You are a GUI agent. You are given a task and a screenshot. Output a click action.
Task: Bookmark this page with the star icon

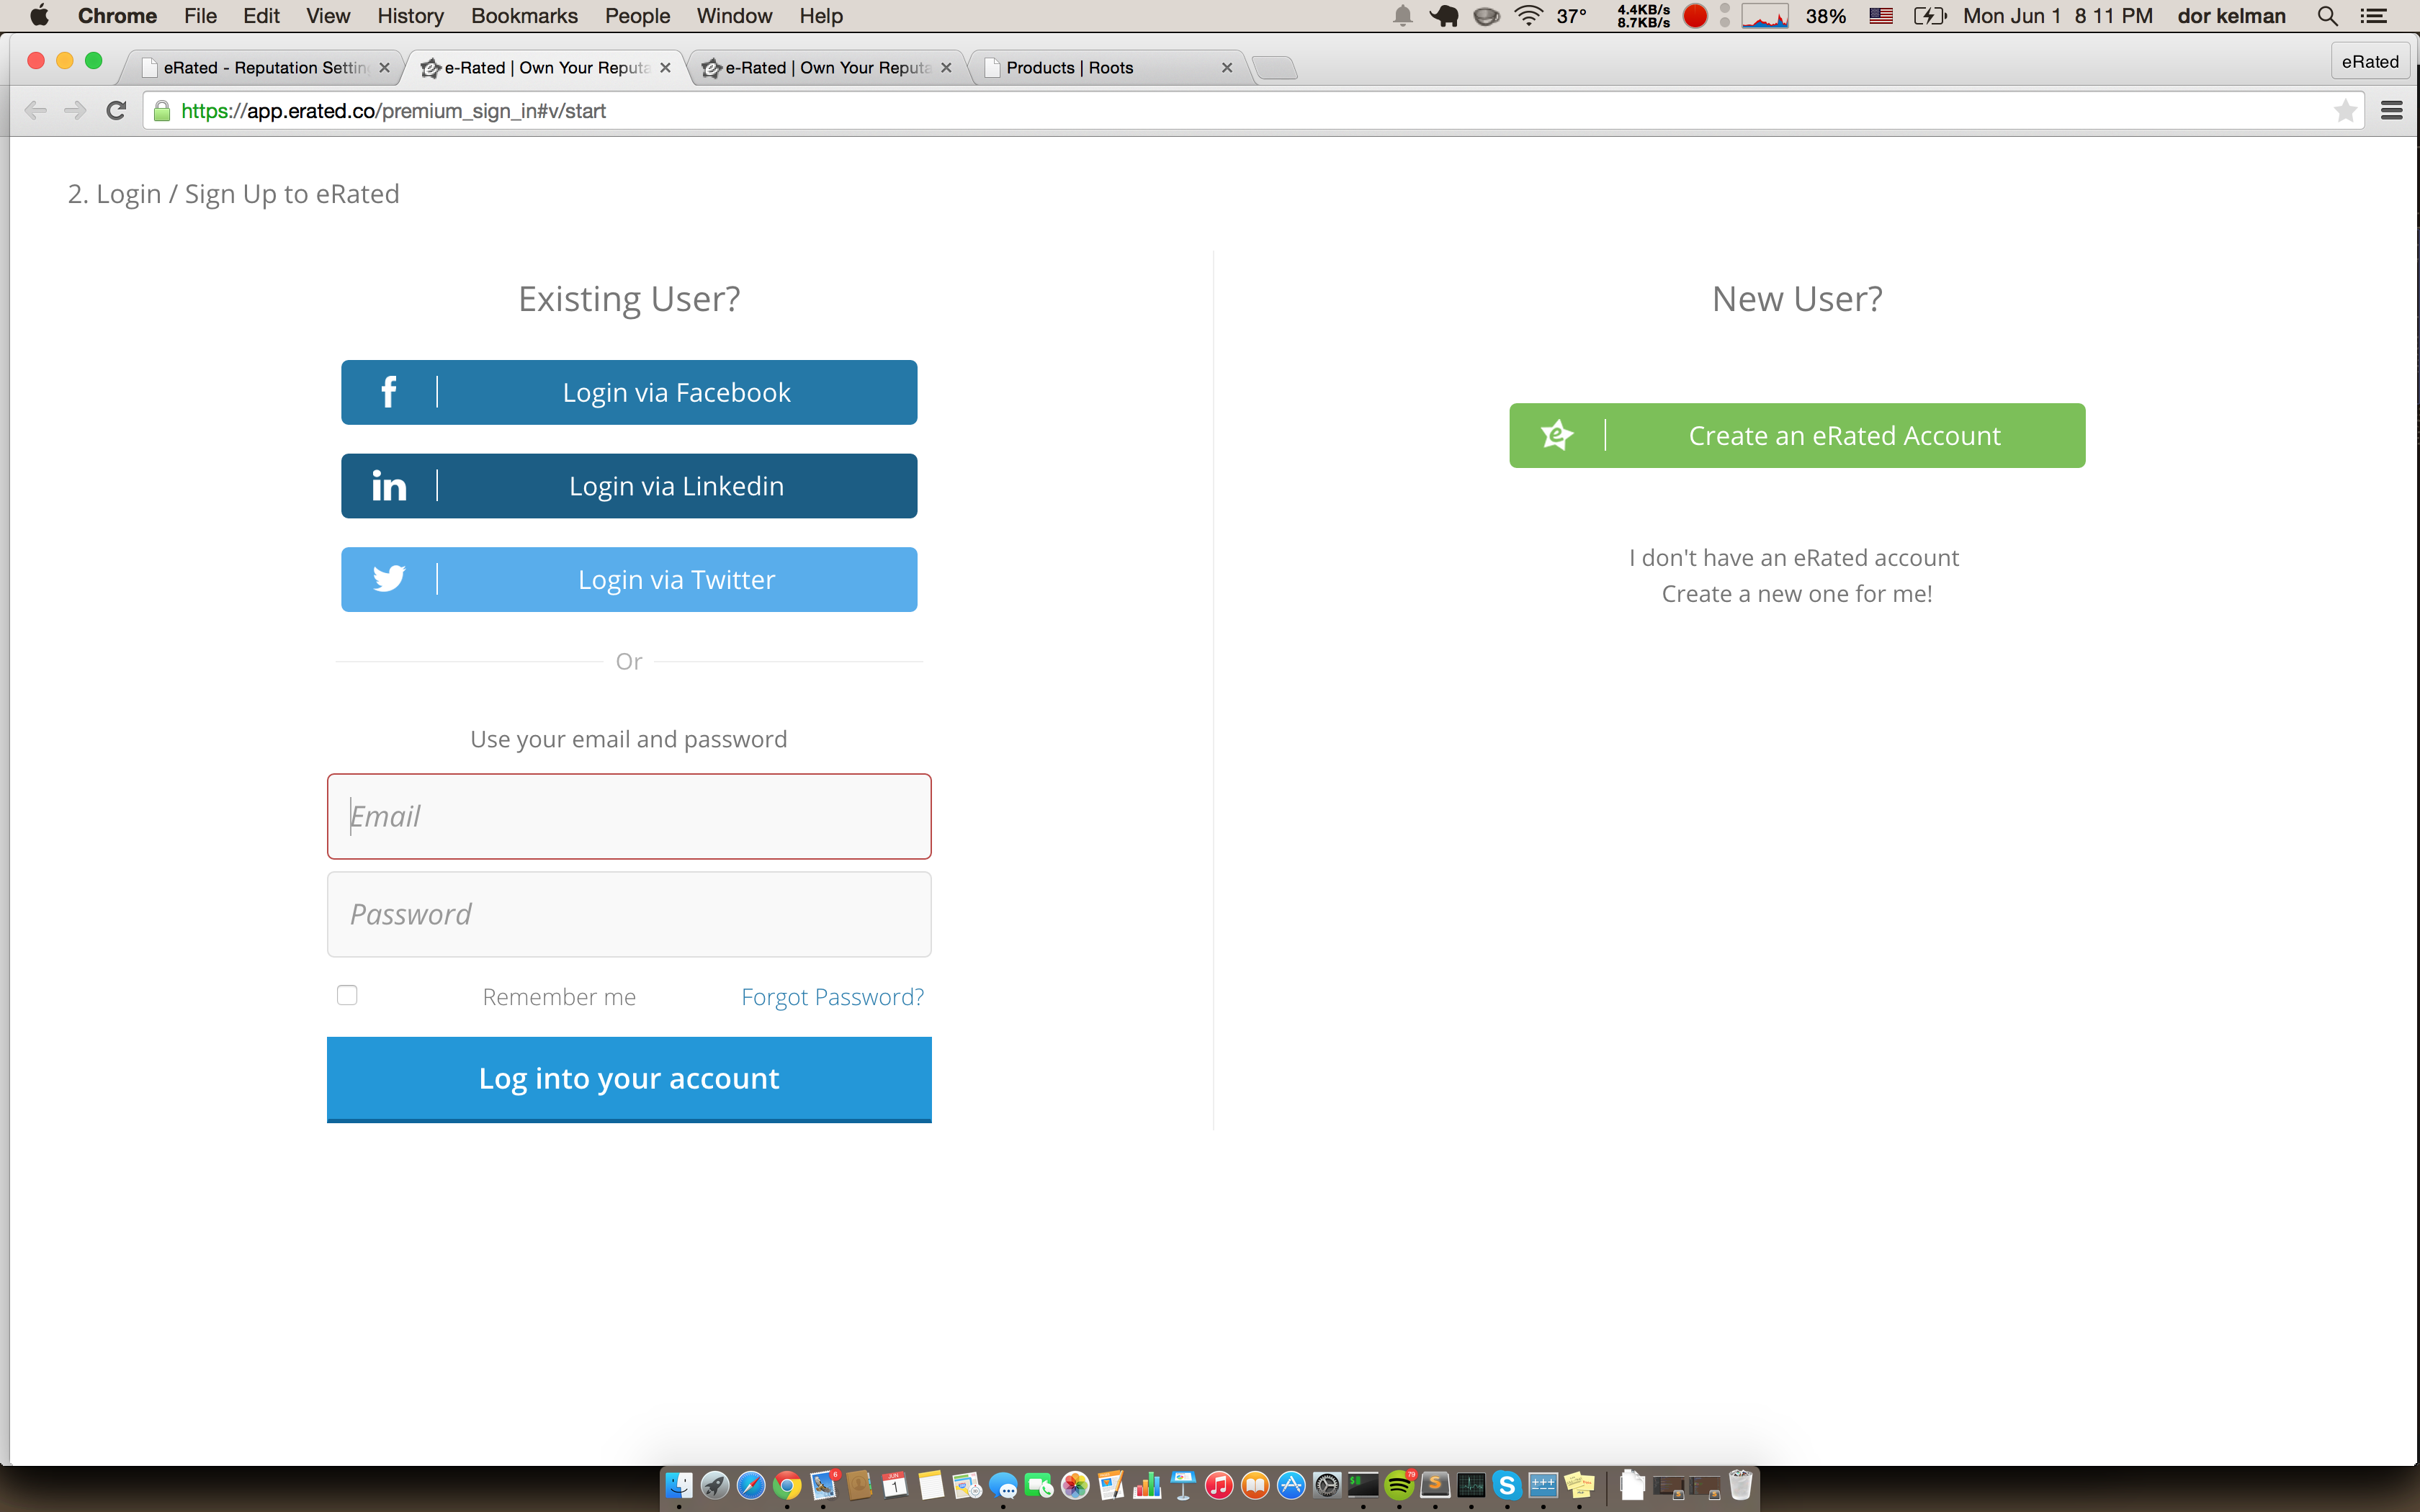point(2345,111)
